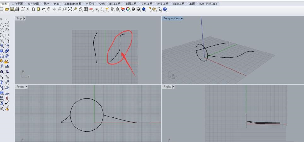304x142 pixels.
Task: Click the 5.0 的新功能 tab label
Action: click(x=208, y=4)
